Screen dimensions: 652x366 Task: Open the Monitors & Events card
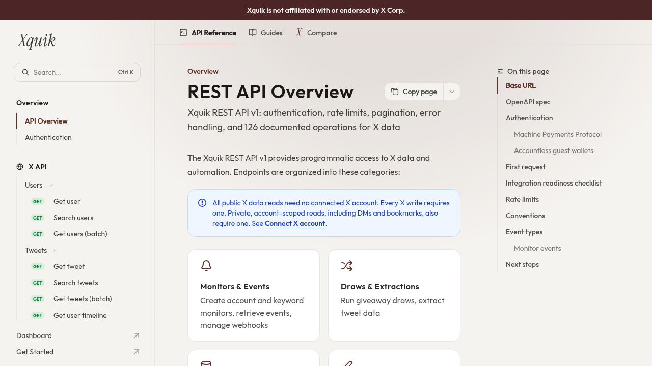click(254, 295)
